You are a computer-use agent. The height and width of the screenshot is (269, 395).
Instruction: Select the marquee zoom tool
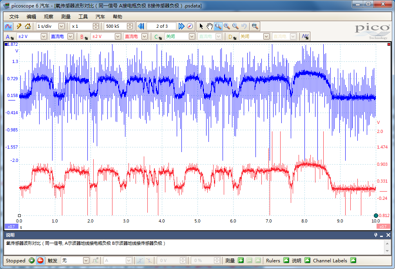(x=218, y=26)
